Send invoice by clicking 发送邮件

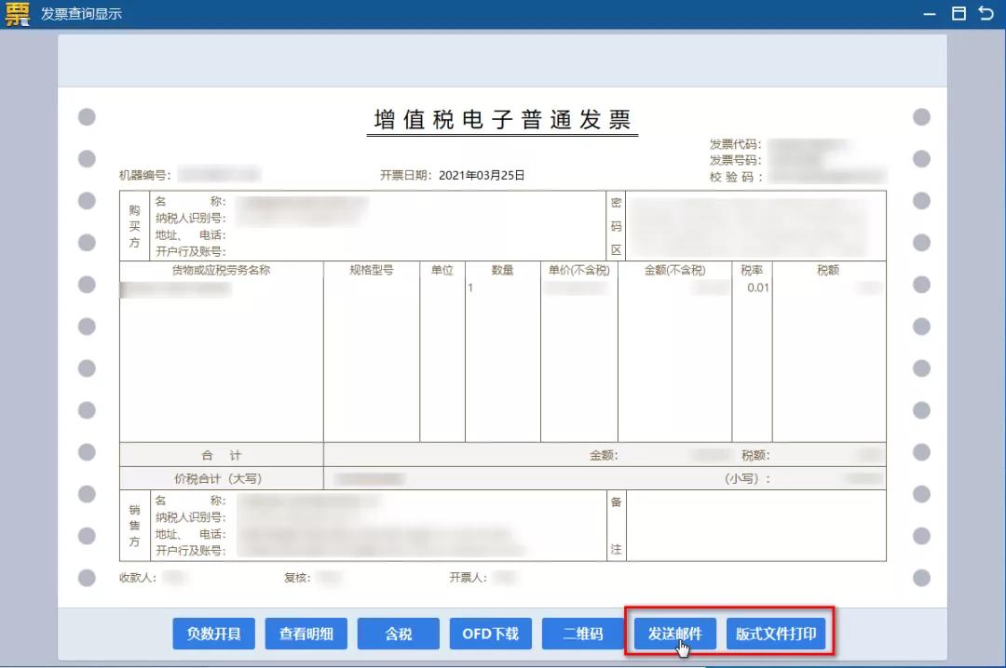click(x=673, y=634)
